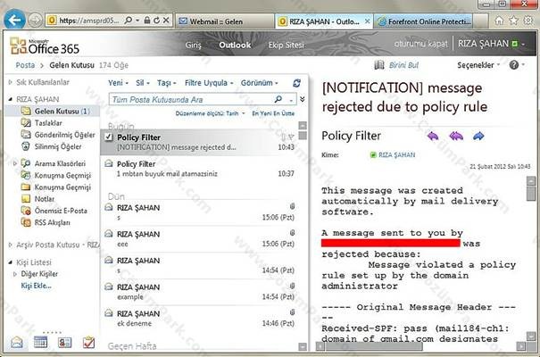The image size is (540, 357).
Task: Collapse the RIZA ŞAHAN mailbox tree
Action: pyautogui.click(x=11, y=99)
